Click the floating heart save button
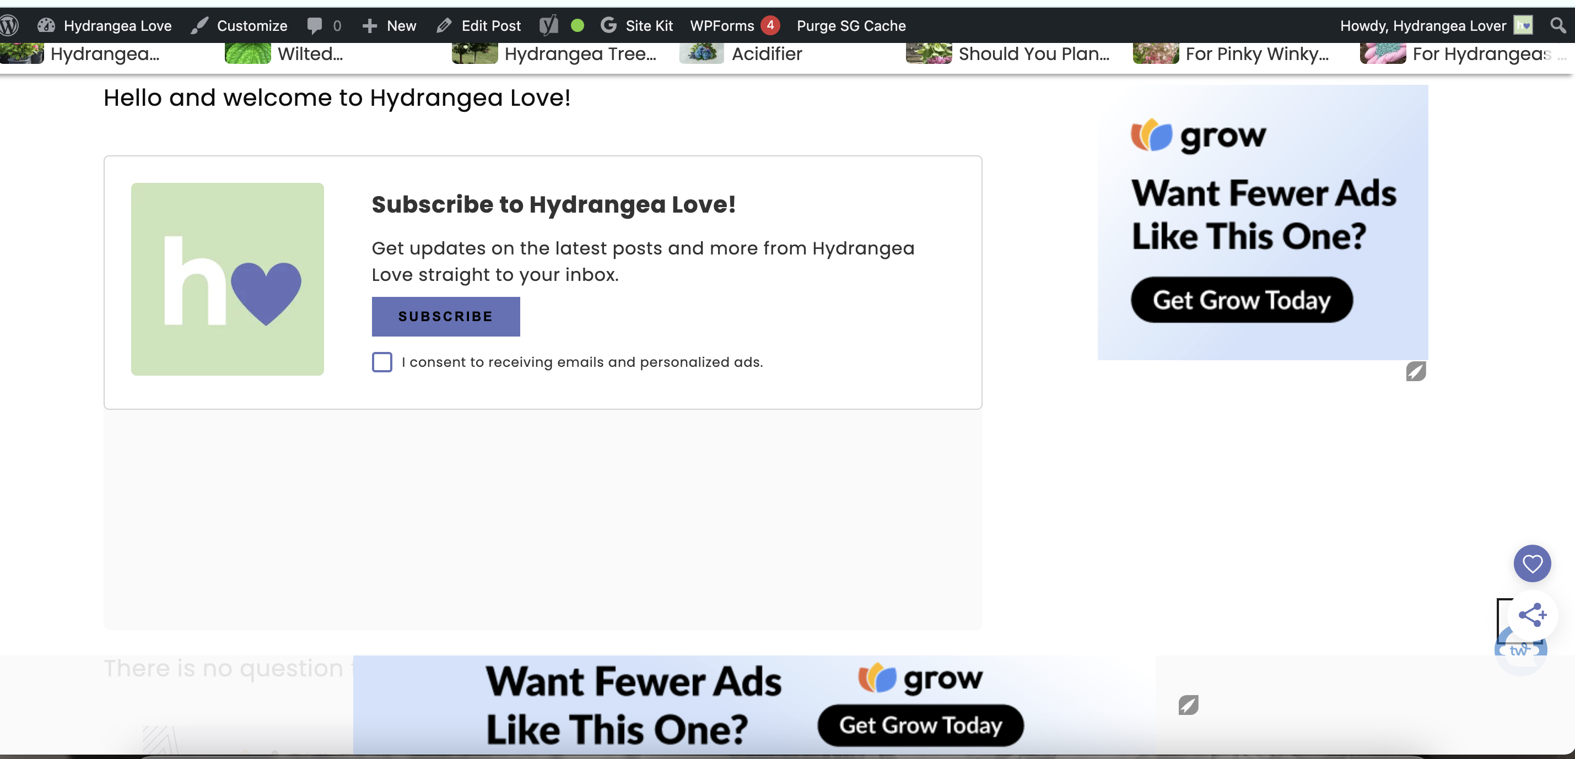 point(1531,563)
